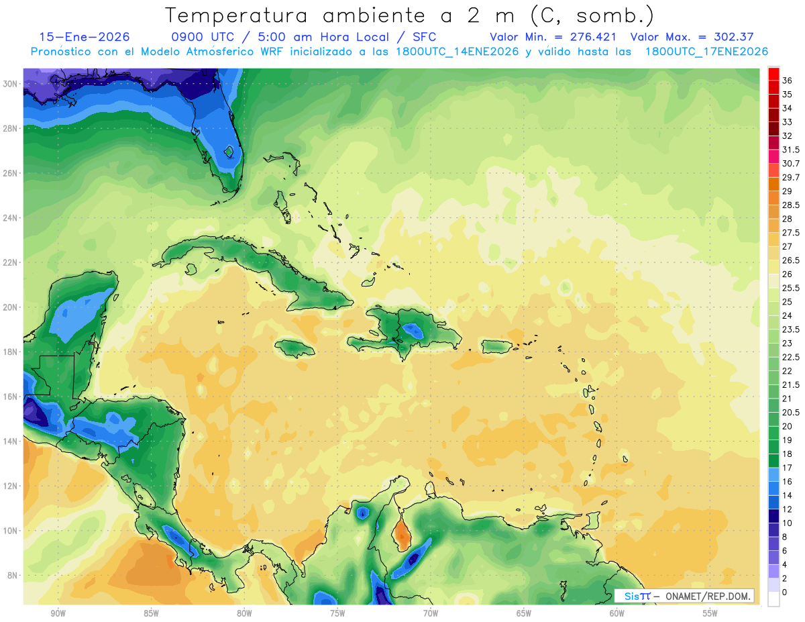The width and height of the screenshot is (805, 622).
Task: Click the '24N' latitude label
Action: click(x=11, y=217)
